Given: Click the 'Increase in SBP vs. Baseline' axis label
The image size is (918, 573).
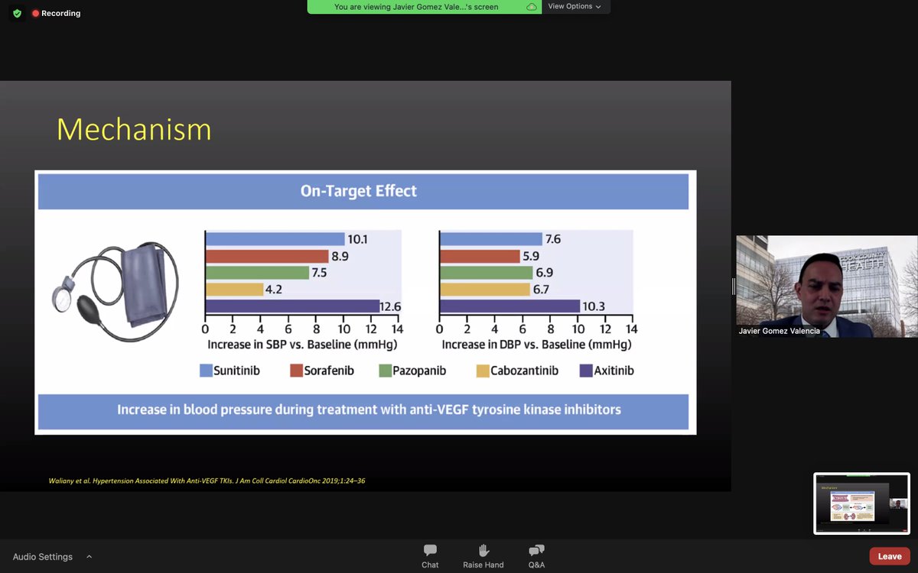Looking at the screenshot, I should 302,345.
